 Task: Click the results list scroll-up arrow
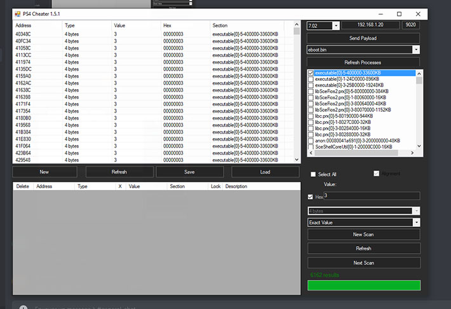coord(297,24)
